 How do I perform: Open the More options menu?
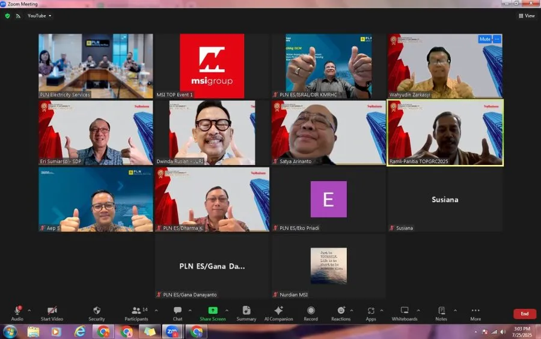click(x=475, y=312)
